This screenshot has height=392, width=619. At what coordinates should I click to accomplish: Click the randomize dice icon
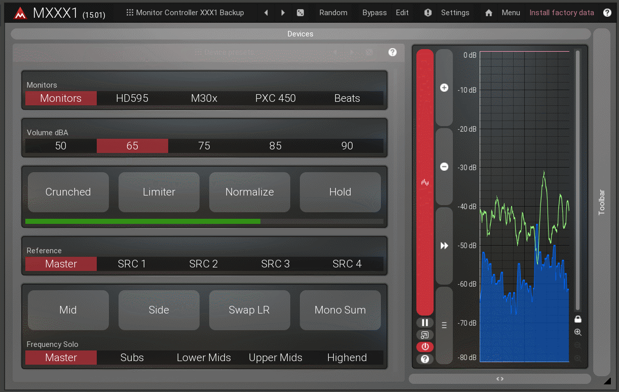(300, 13)
